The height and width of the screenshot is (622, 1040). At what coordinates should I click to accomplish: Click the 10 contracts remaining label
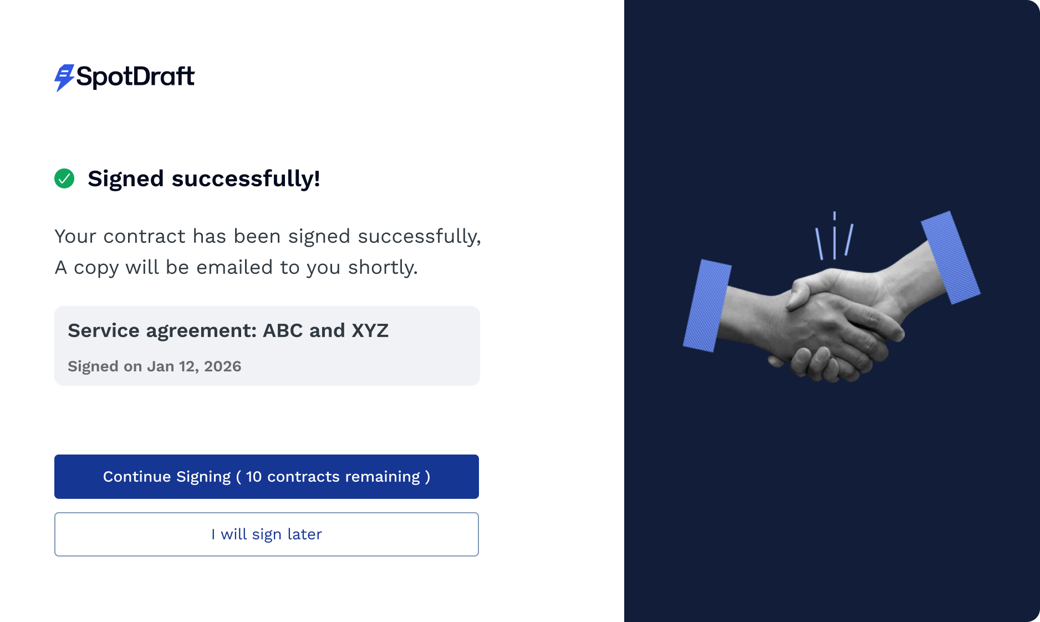pos(333,477)
